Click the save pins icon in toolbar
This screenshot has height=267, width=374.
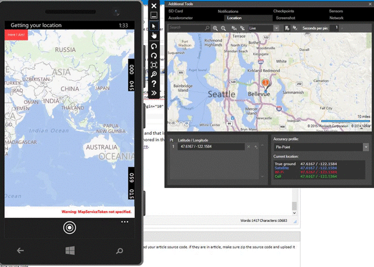287,28
